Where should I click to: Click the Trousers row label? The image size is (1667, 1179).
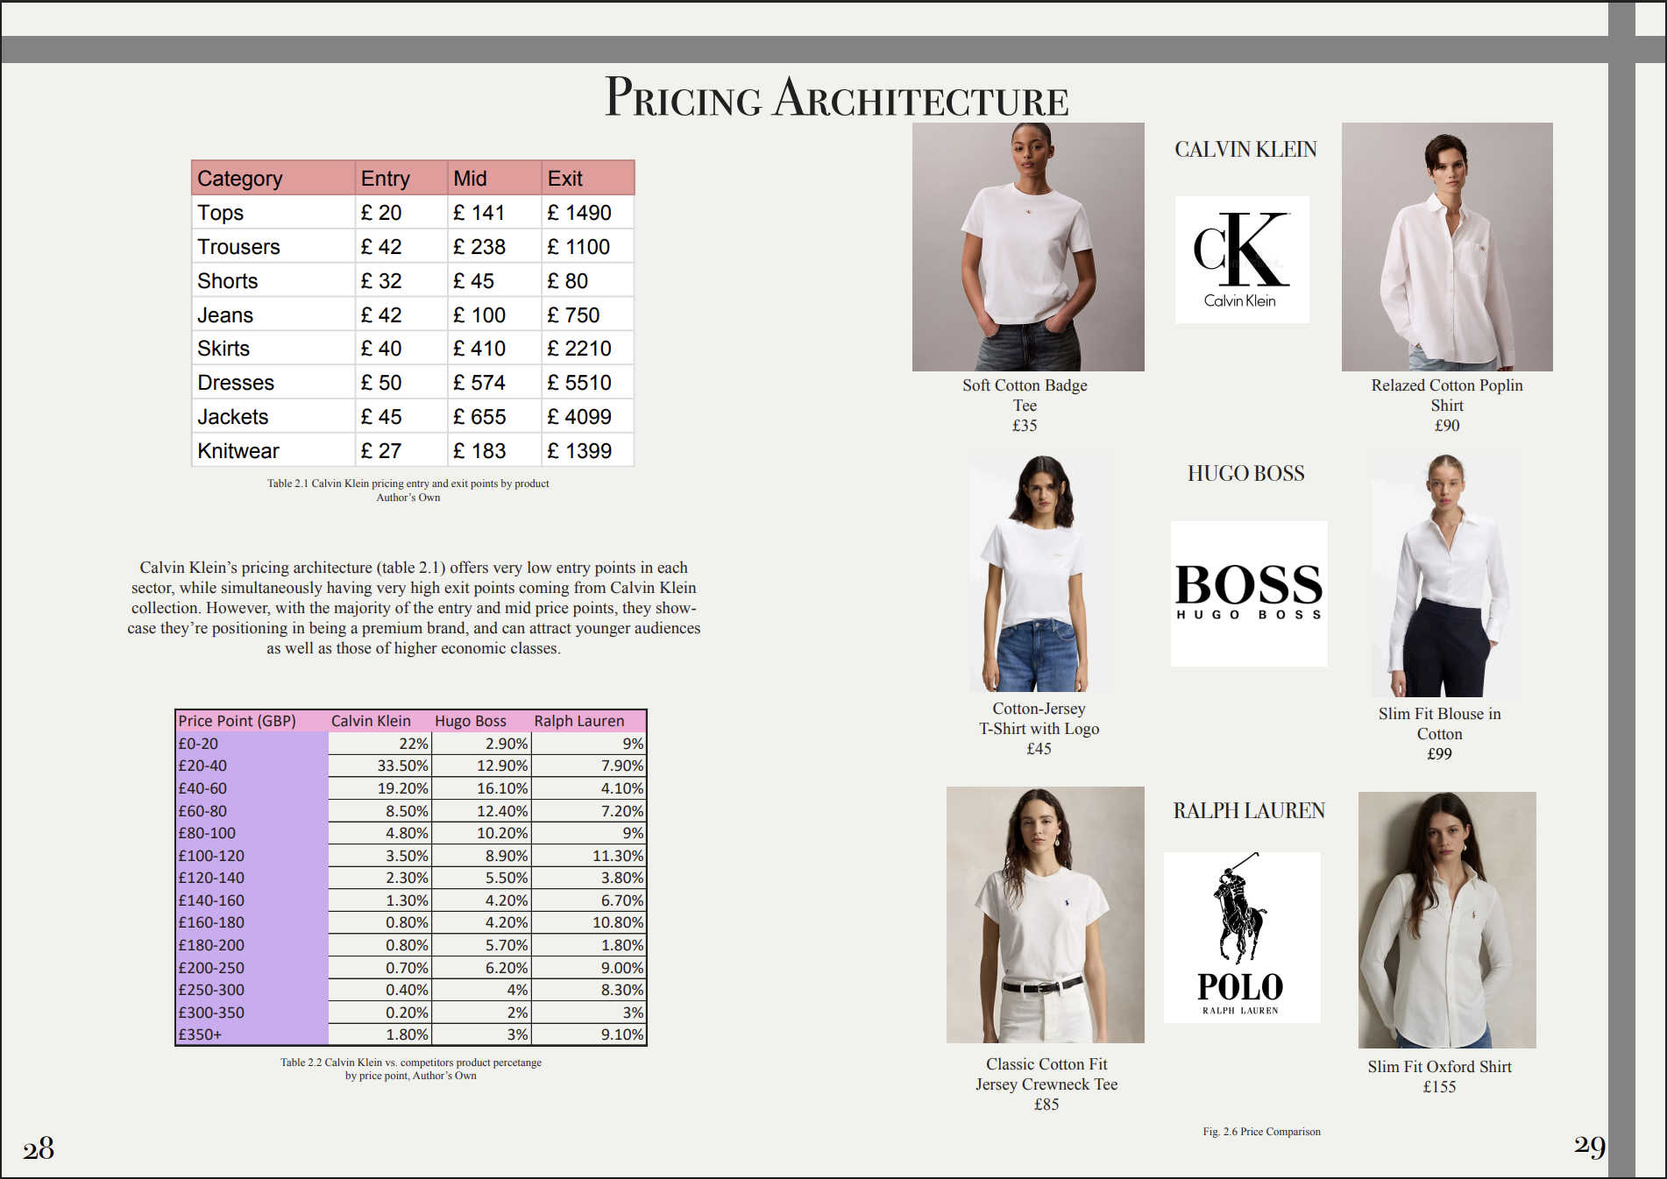coord(238,247)
